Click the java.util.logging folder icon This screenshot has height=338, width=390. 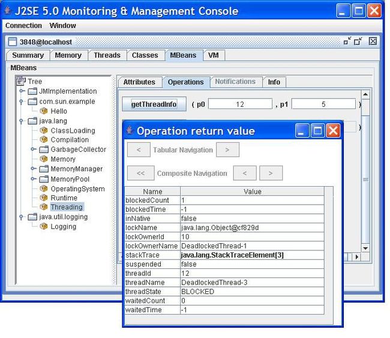pos(32,217)
